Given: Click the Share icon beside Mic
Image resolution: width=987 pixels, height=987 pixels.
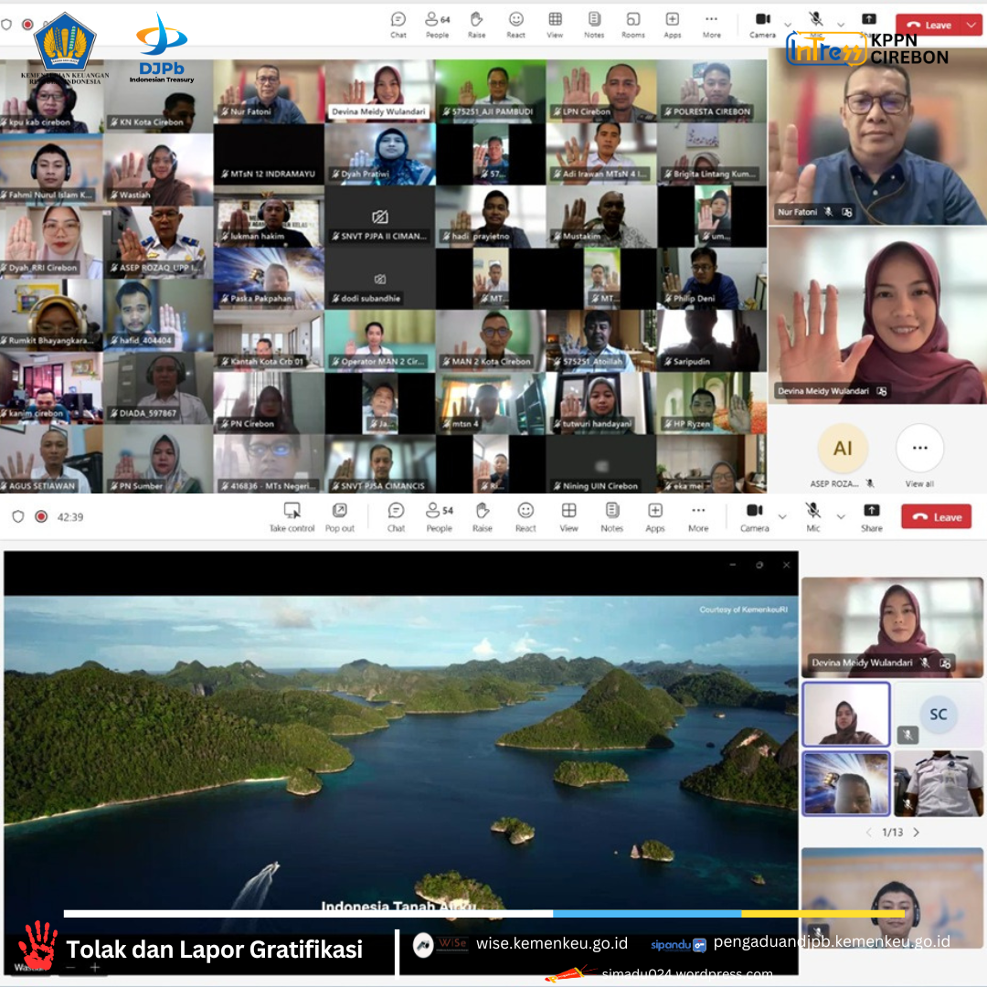Looking at the screenshot, I should click(x=872, y=515).
